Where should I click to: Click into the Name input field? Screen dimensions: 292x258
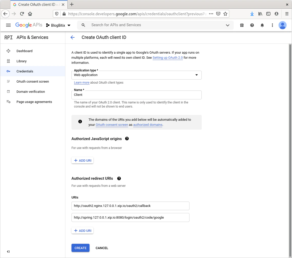(x=136, y=95)
